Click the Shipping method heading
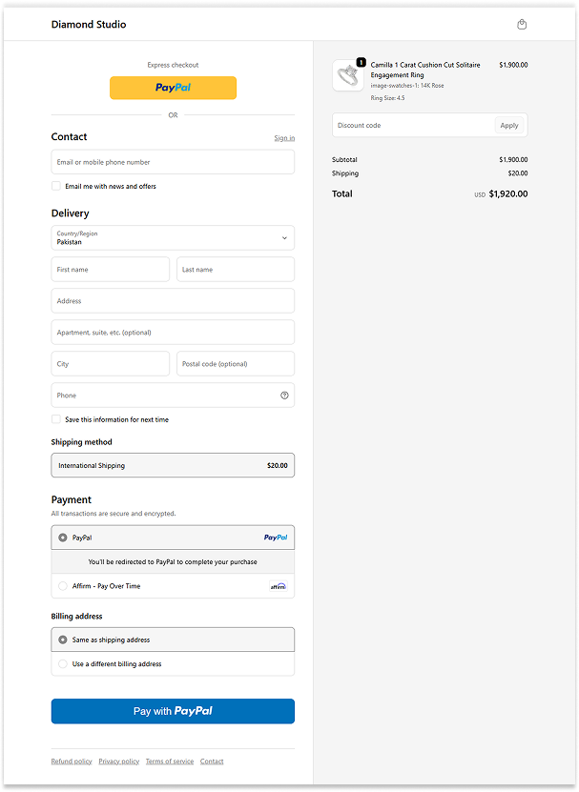 point(81,442)
